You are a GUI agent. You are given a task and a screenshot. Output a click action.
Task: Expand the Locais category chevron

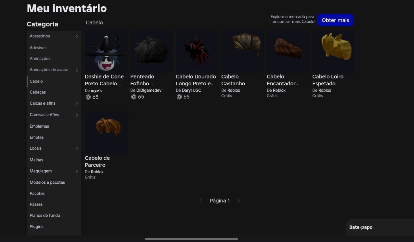coord(77,149)
